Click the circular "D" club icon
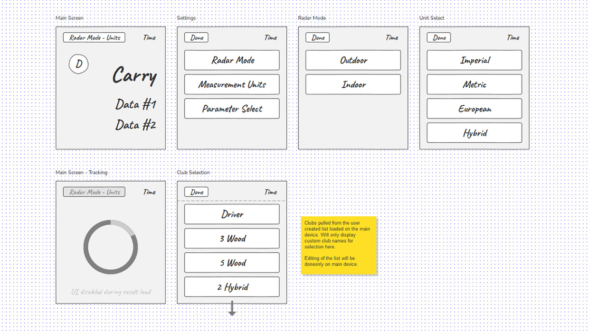The width and height of the screenshot is (589, 331). [x=79, y=64]
